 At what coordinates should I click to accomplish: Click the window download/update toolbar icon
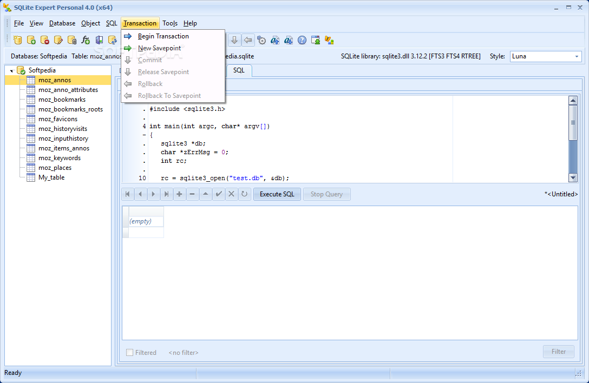316,40
